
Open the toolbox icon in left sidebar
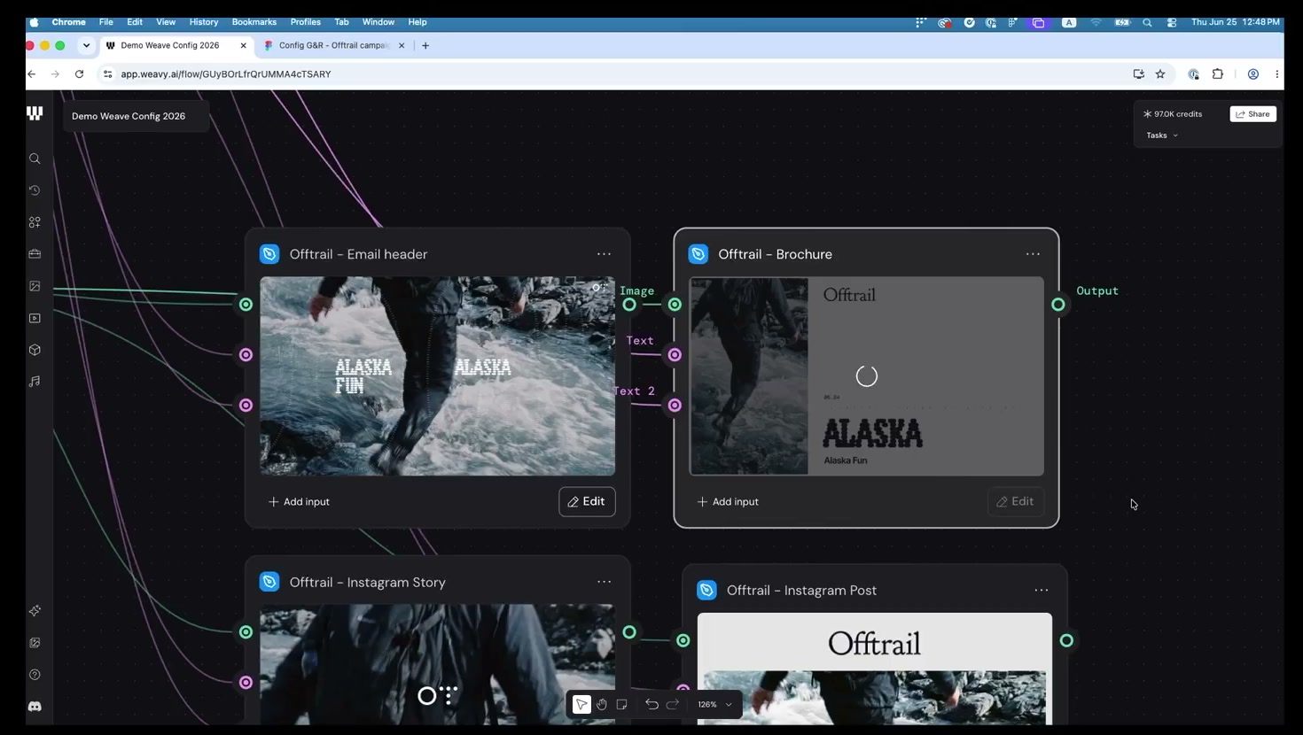click(35, 254)
